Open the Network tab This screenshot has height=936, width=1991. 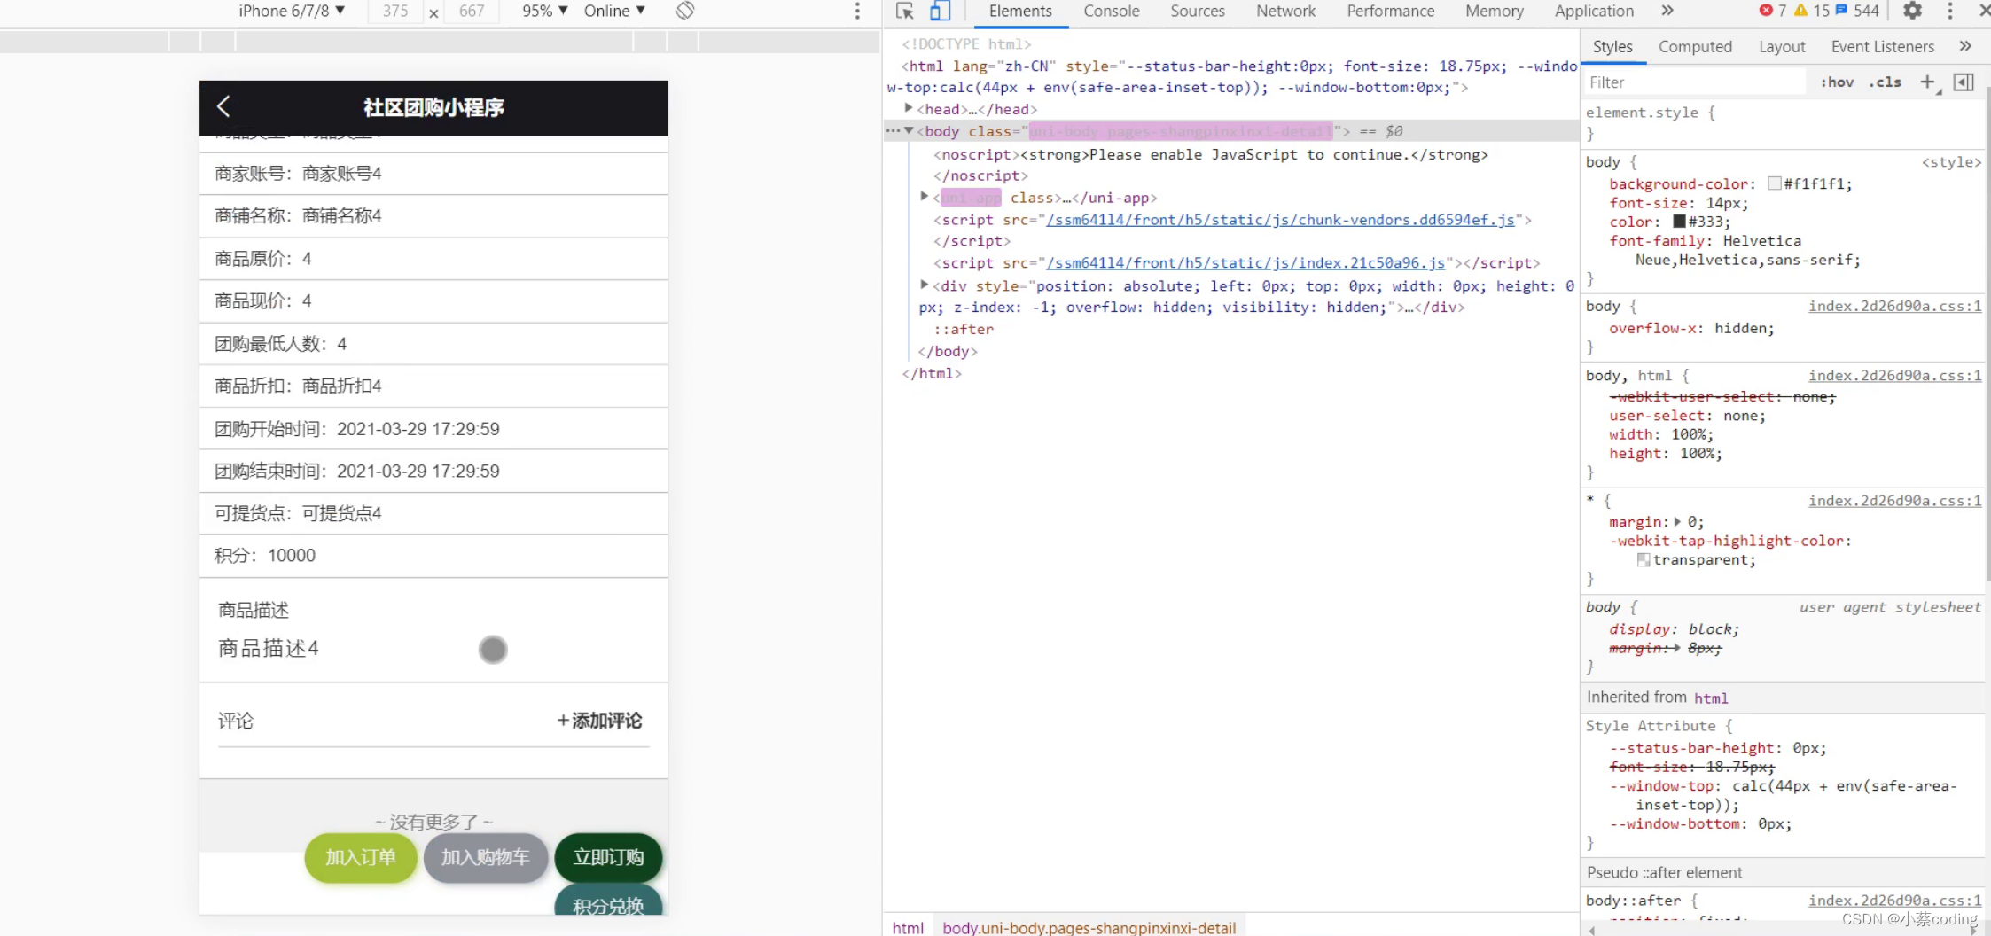tap(1286, 12)
